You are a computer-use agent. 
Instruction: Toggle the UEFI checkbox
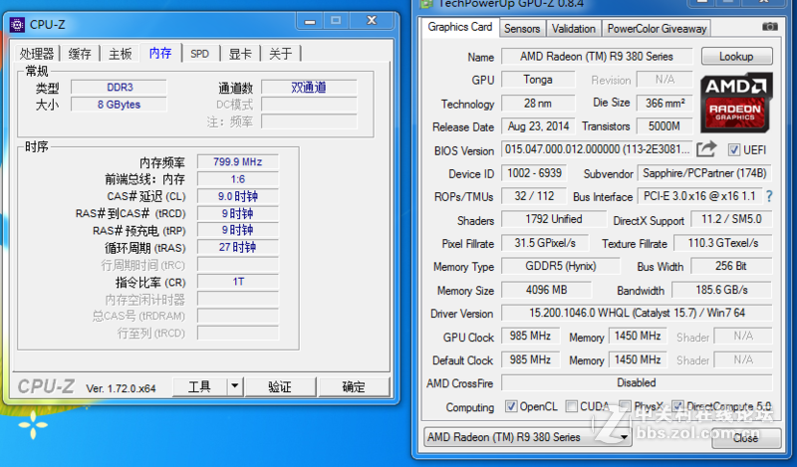(733, 150)
